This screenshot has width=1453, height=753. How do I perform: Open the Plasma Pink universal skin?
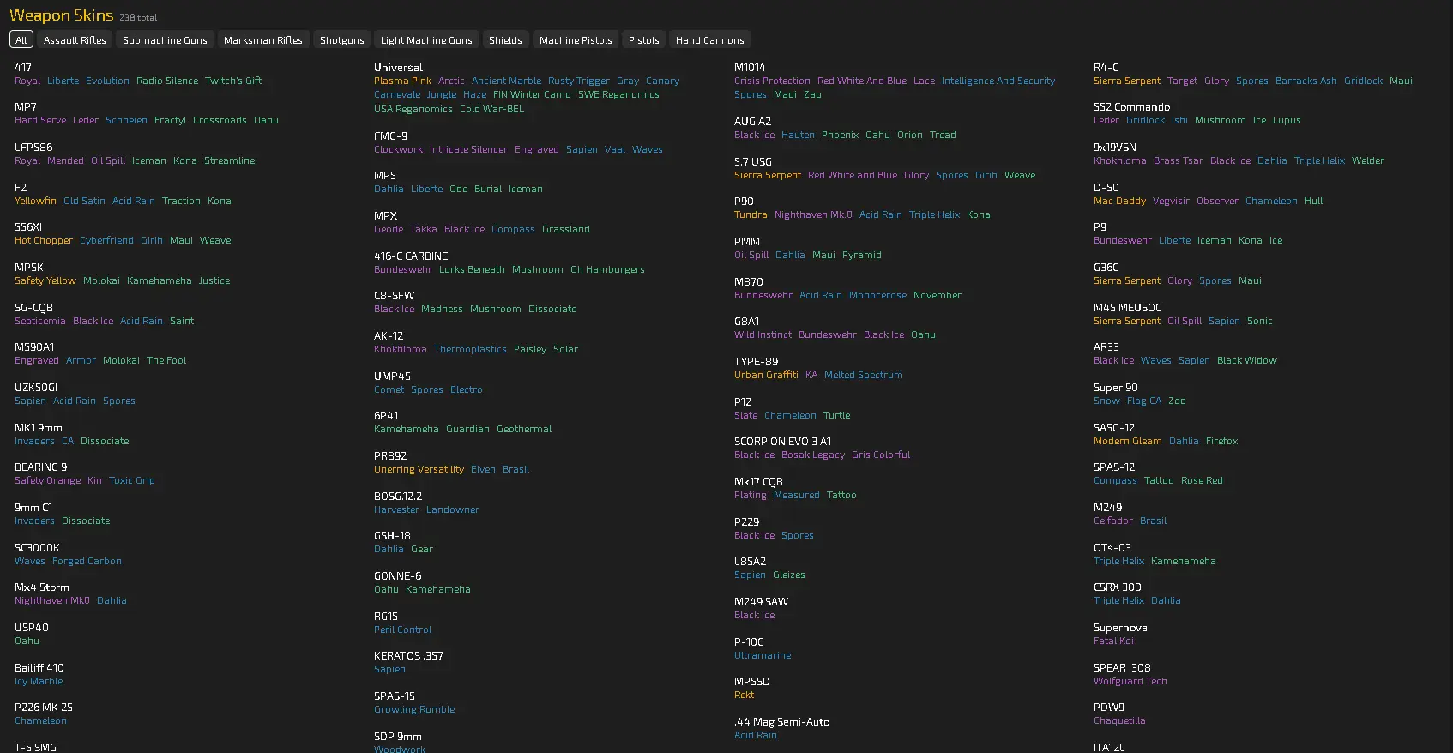point(402,81)
